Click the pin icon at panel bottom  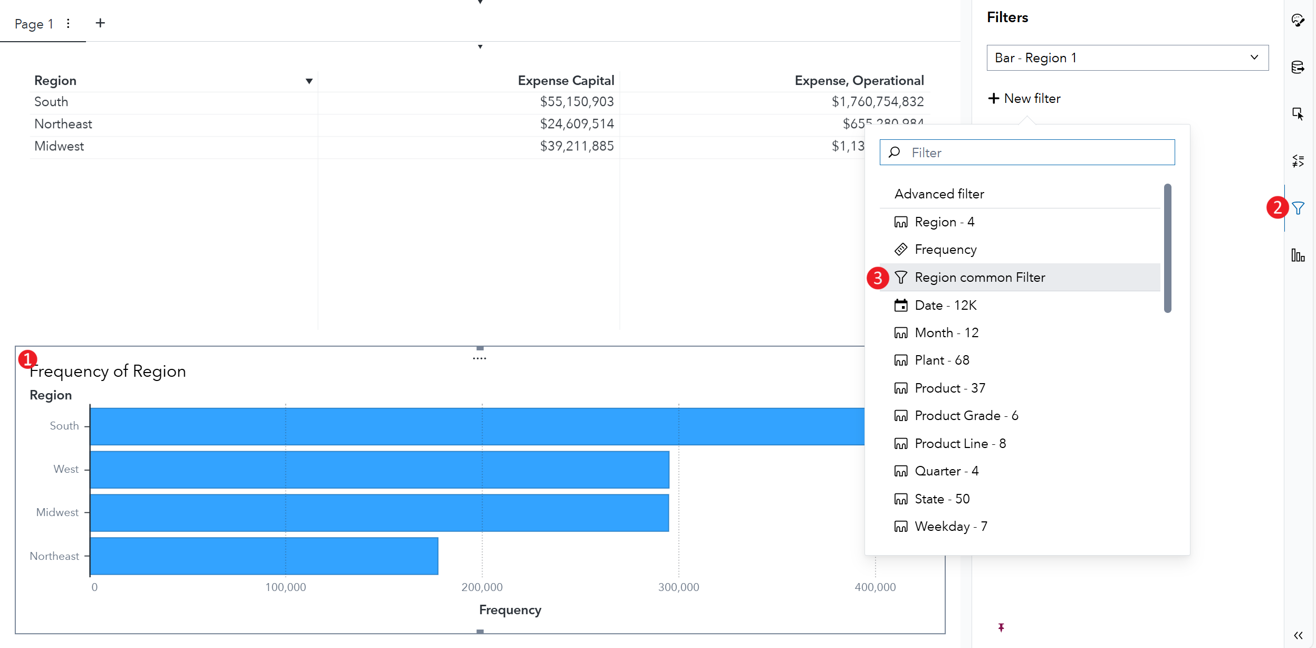[1001, 627]
